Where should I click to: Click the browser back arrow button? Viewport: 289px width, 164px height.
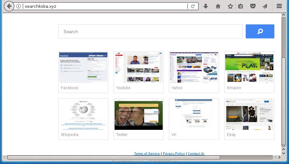point(9,6)
